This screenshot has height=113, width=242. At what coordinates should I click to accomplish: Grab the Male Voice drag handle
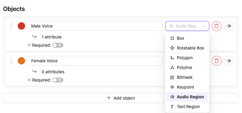tap(11, 26)
